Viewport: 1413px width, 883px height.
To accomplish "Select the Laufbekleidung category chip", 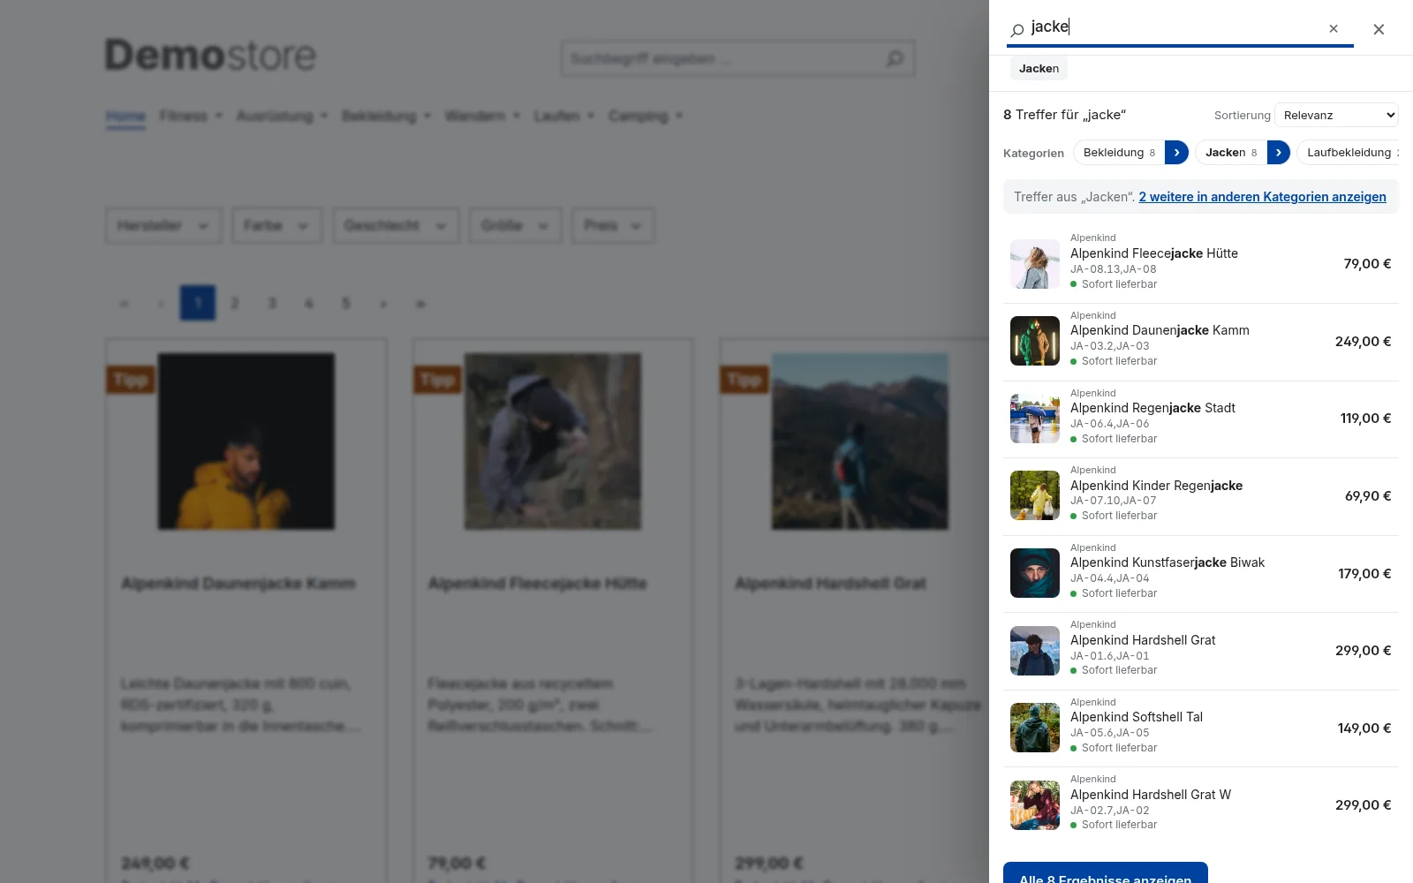I will (x=1349, y=153).
